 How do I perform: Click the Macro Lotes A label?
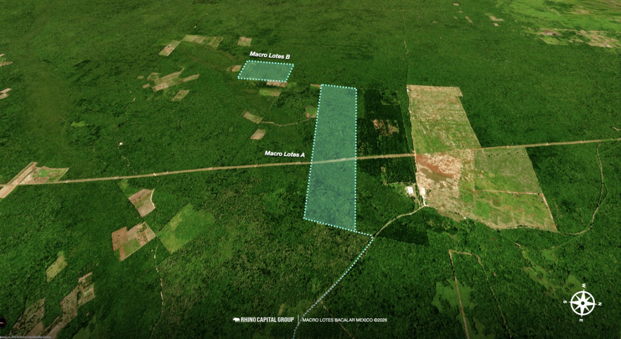[285, 154]
